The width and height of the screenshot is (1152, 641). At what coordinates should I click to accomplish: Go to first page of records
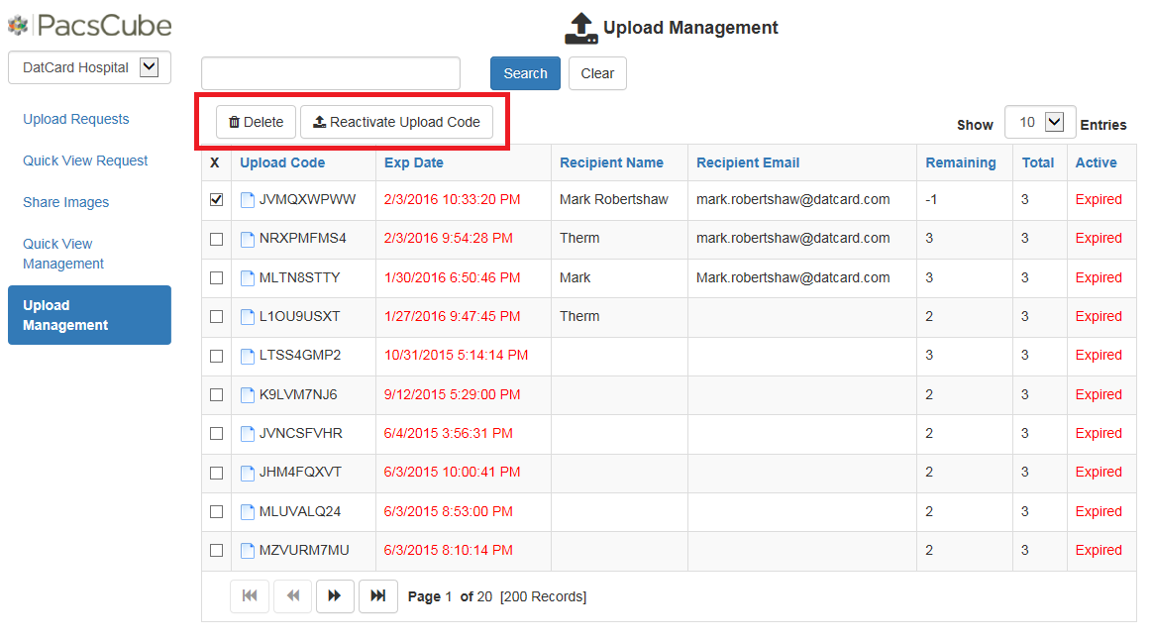250,596
